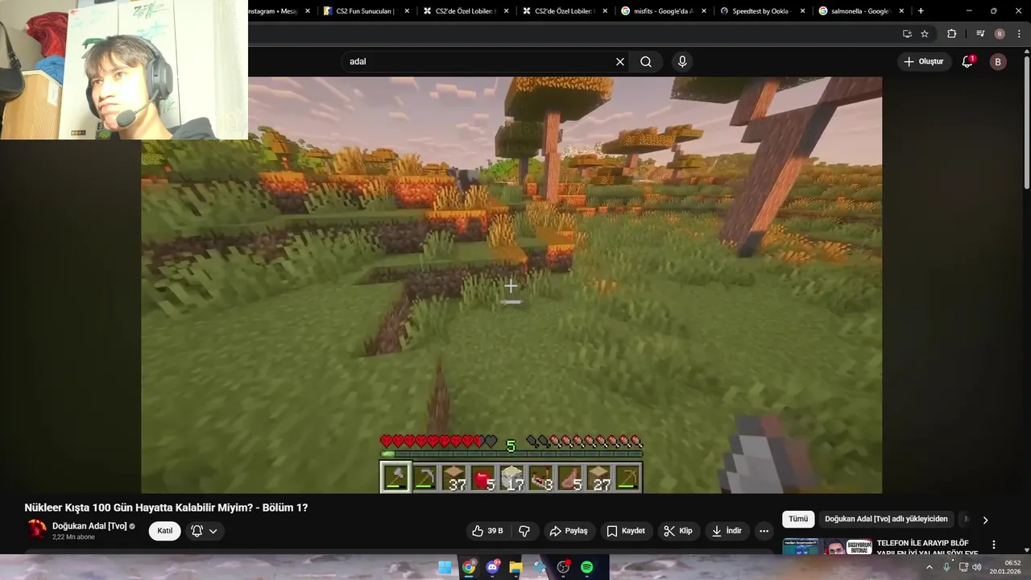Viewport: 1031px width, 580px height.
Task: Start voice search with the microphone icon
Action: [x=682, y=61]
